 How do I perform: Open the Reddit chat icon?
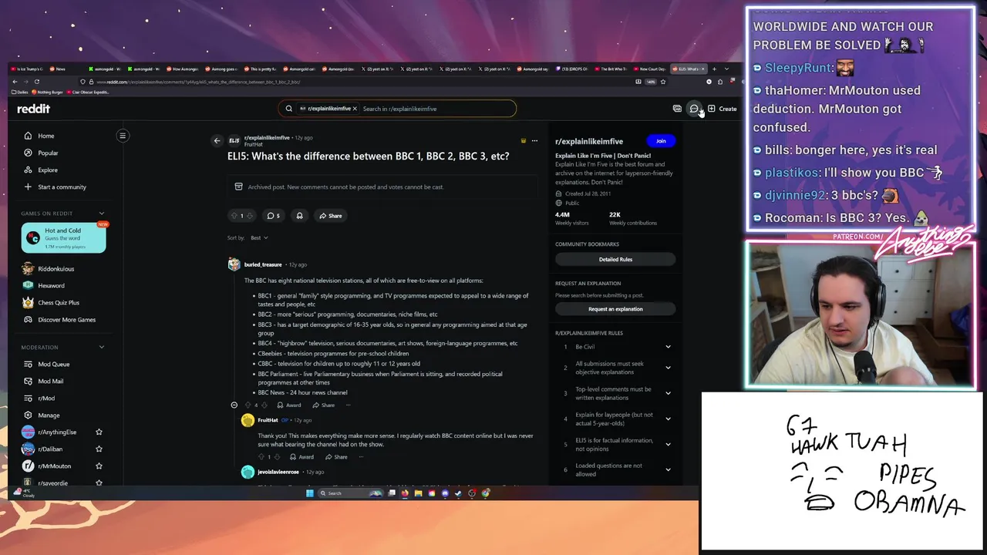694,109
